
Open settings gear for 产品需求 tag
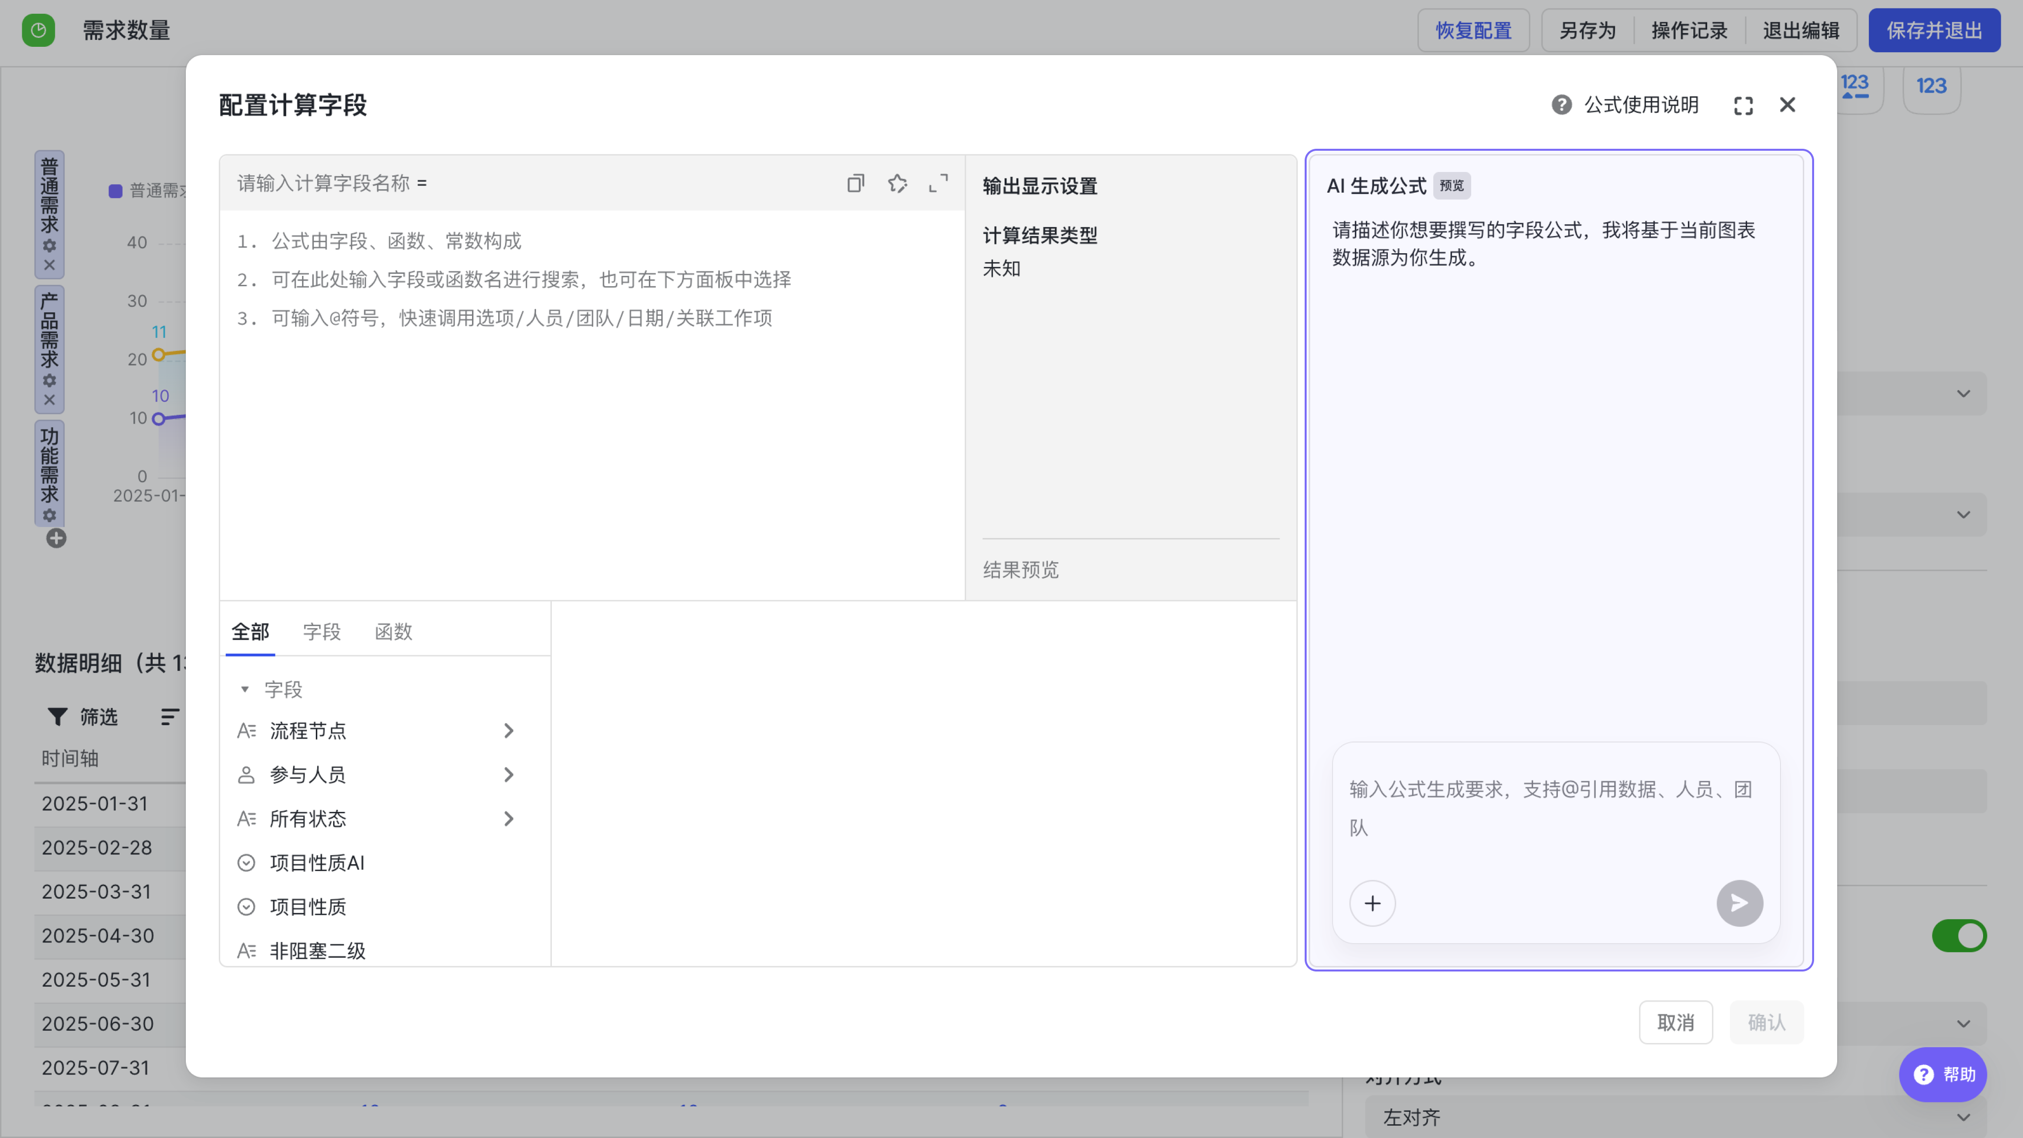[49, 381]
